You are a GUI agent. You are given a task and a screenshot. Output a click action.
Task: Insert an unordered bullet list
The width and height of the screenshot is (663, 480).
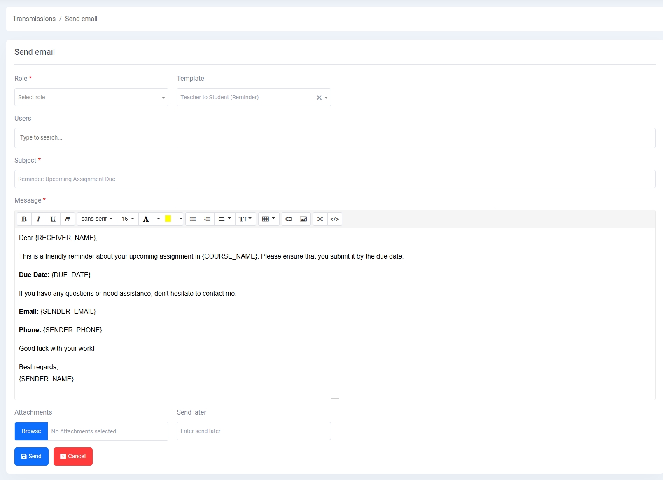[193, 219]
